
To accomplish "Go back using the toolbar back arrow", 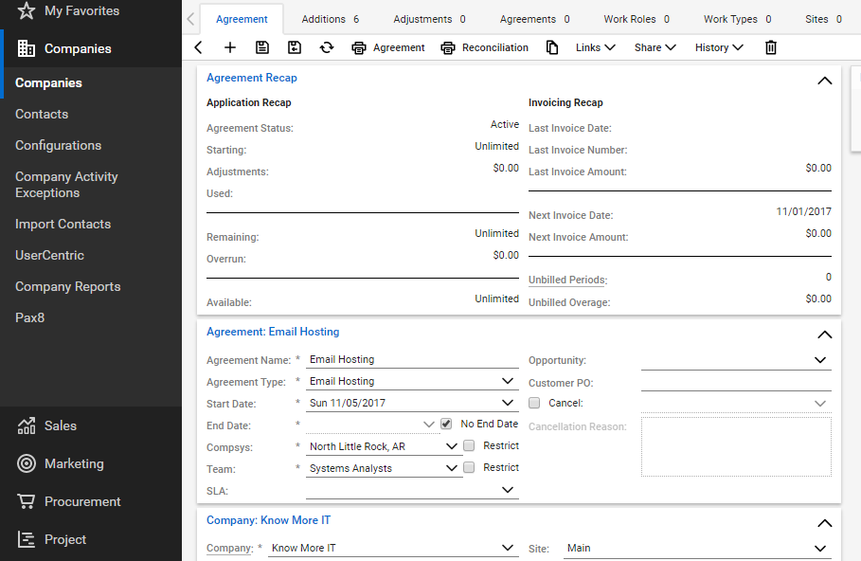I will coord(198,47).
